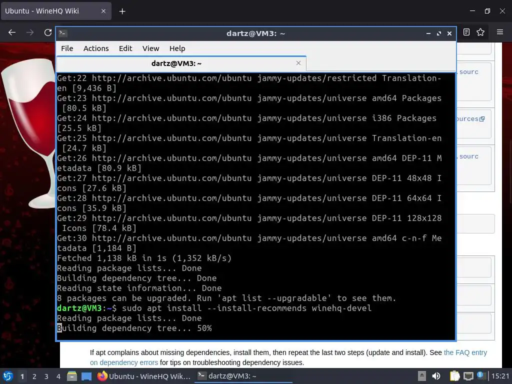Show desktop via taskbar icon
The height and width of the screenshot is (384, 512).
pyautogui.click(x=86, y=376)
